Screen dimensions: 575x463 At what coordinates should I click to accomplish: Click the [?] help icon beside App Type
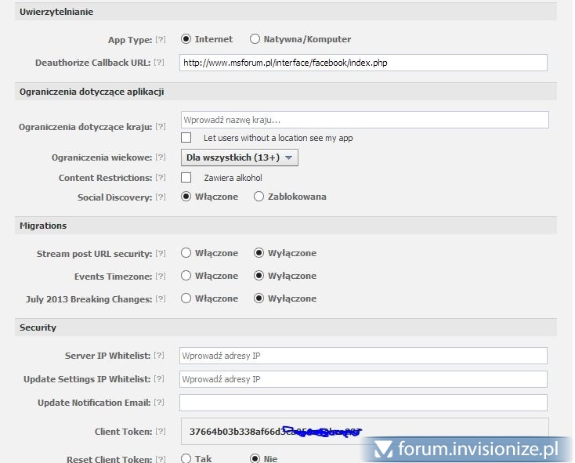coord(161,39)
